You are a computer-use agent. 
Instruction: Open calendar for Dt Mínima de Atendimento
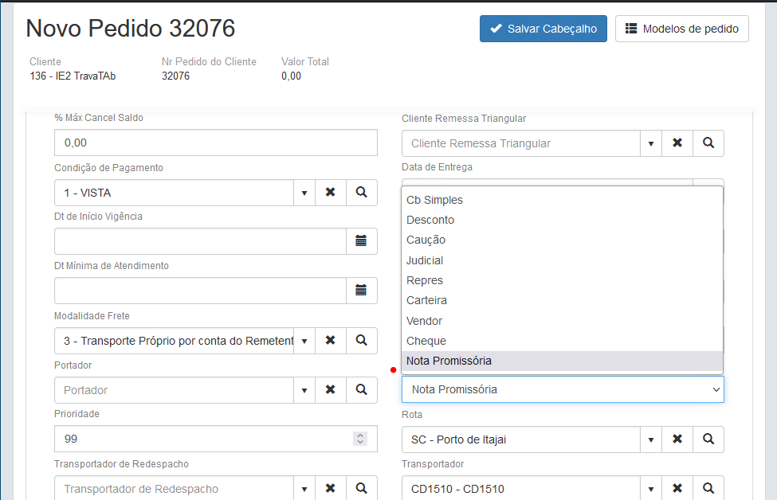(x=361, y=291)
